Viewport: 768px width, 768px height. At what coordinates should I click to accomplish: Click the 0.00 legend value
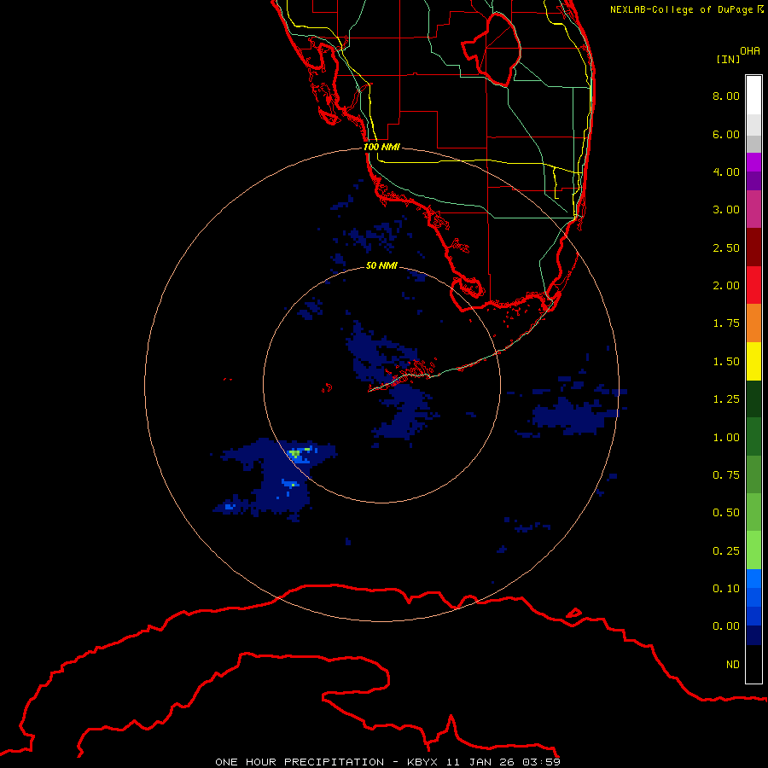pos(726,626)
